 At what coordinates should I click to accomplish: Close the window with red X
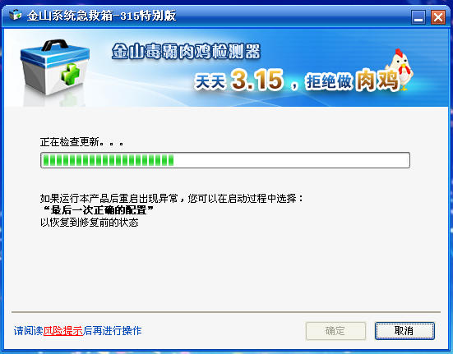438,17
